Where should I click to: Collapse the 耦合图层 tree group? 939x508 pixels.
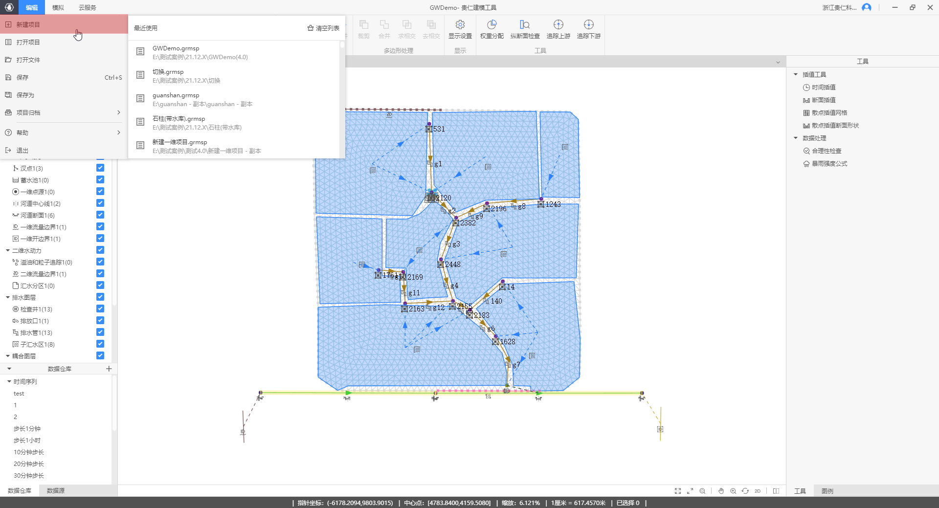pyautogui.click(x=8, y=356)
